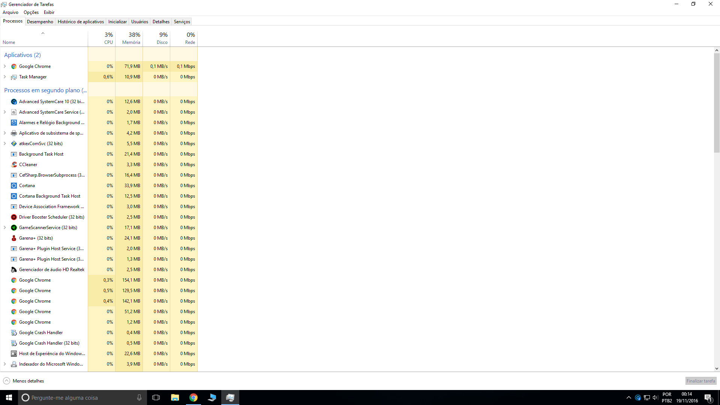This screenshot has height=405, width=720.
Task: Click the Task Manager process icon
Action: coord(14,77)
